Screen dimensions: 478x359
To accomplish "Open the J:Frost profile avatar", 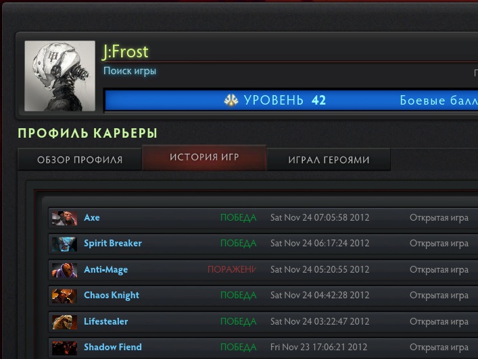I will coord(59,76).
